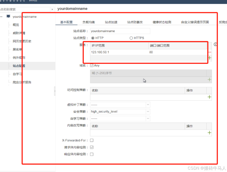
Task: Select the HTTPS site type radio button
Action: coord(131,38)
